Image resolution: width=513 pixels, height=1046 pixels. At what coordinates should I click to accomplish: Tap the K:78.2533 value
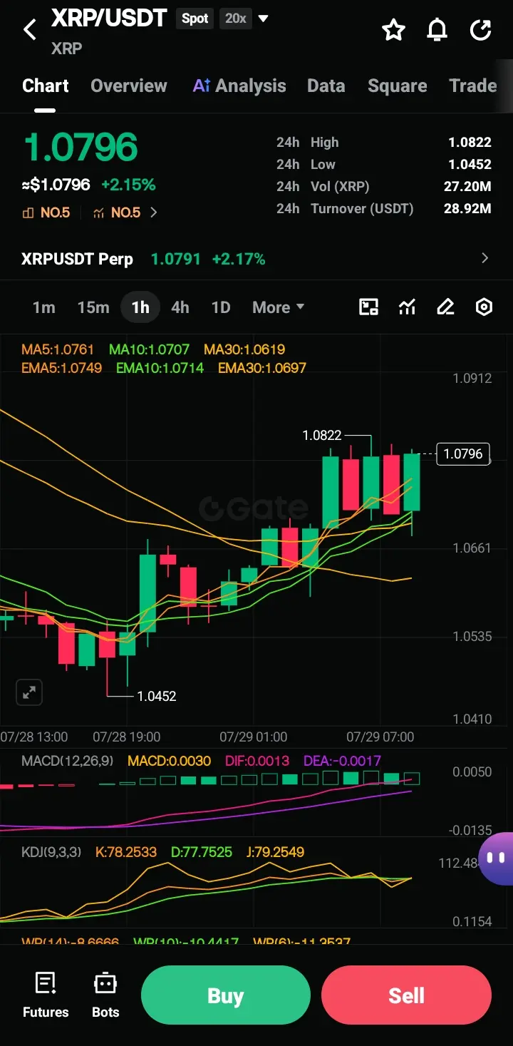tap(126, 851)
